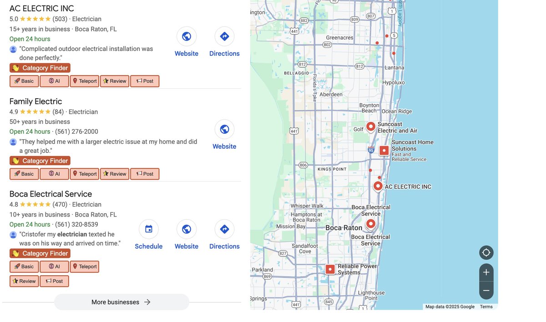
Task: Open the Boca Electrical Service website globe icon
Action: 187,229
